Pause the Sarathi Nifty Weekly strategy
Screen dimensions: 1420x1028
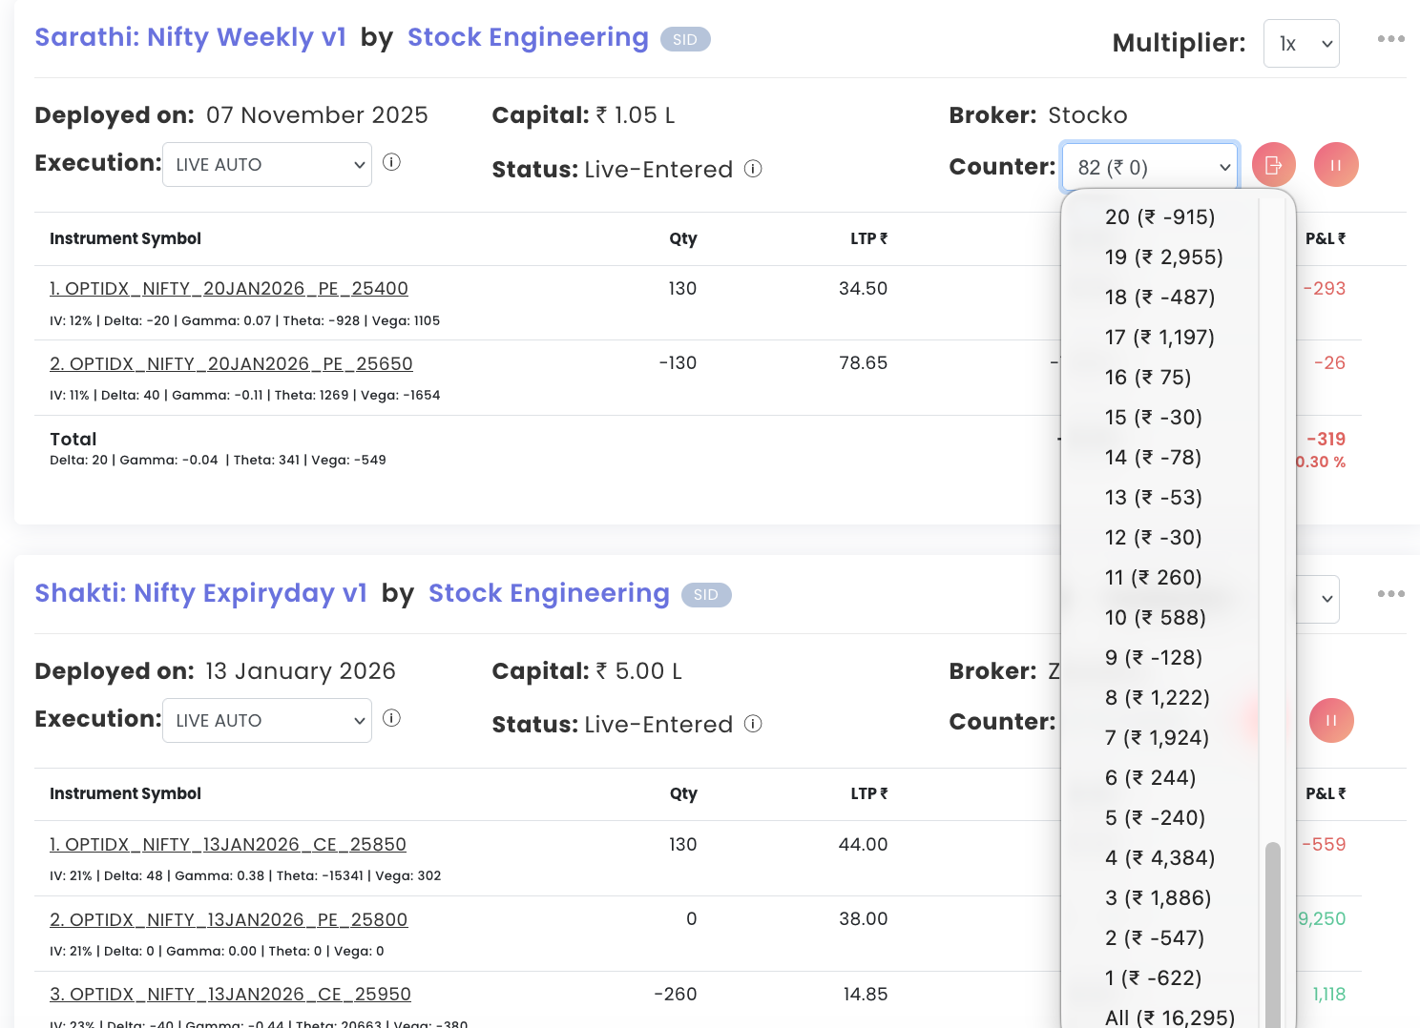1336,165
